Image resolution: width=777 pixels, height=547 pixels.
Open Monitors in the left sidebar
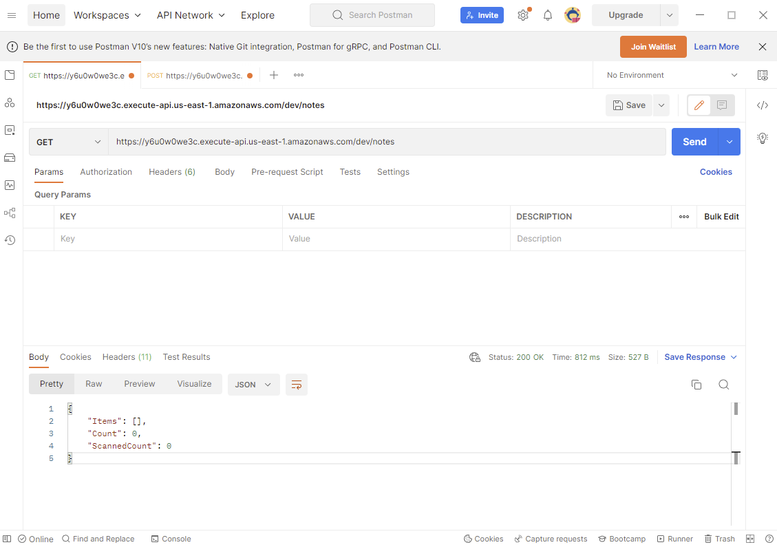(x=10, y=185)
